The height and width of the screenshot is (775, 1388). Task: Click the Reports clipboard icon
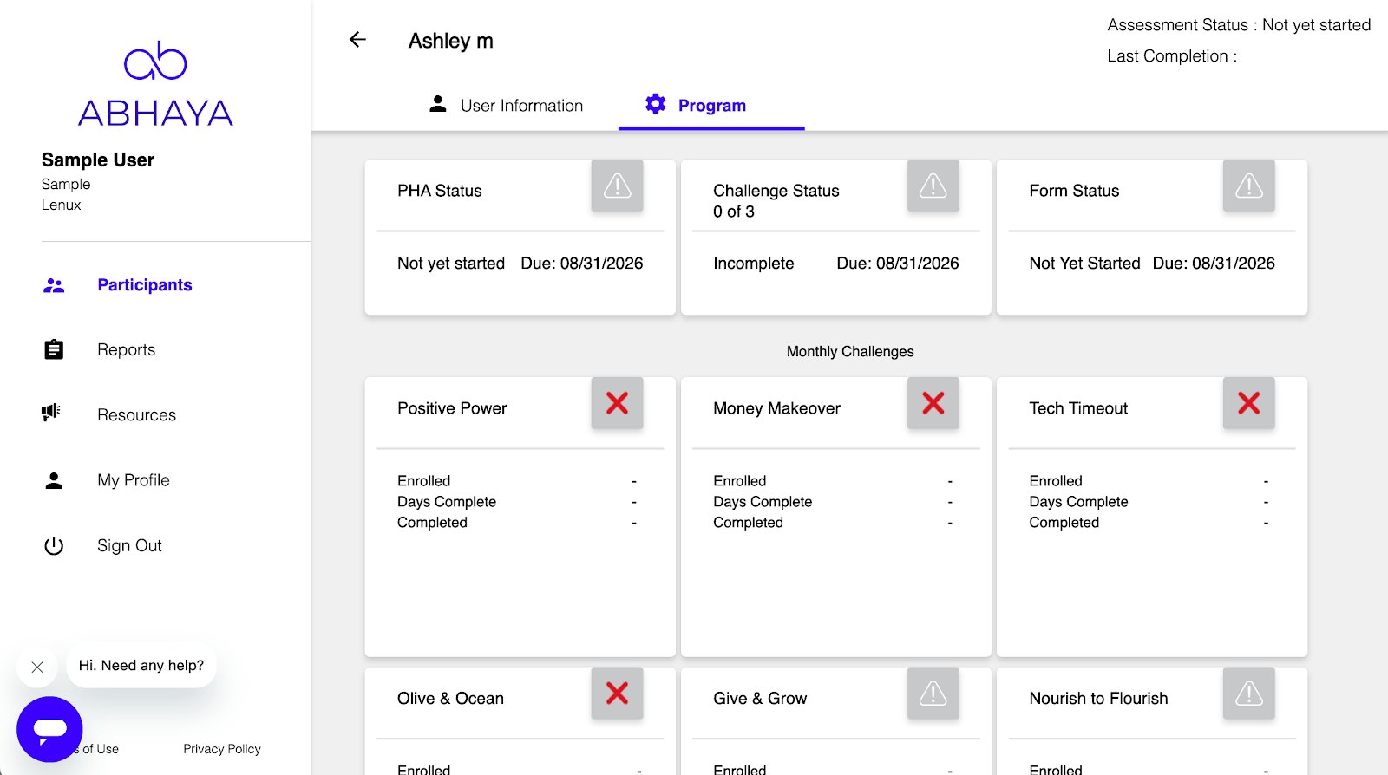[54, 349]
